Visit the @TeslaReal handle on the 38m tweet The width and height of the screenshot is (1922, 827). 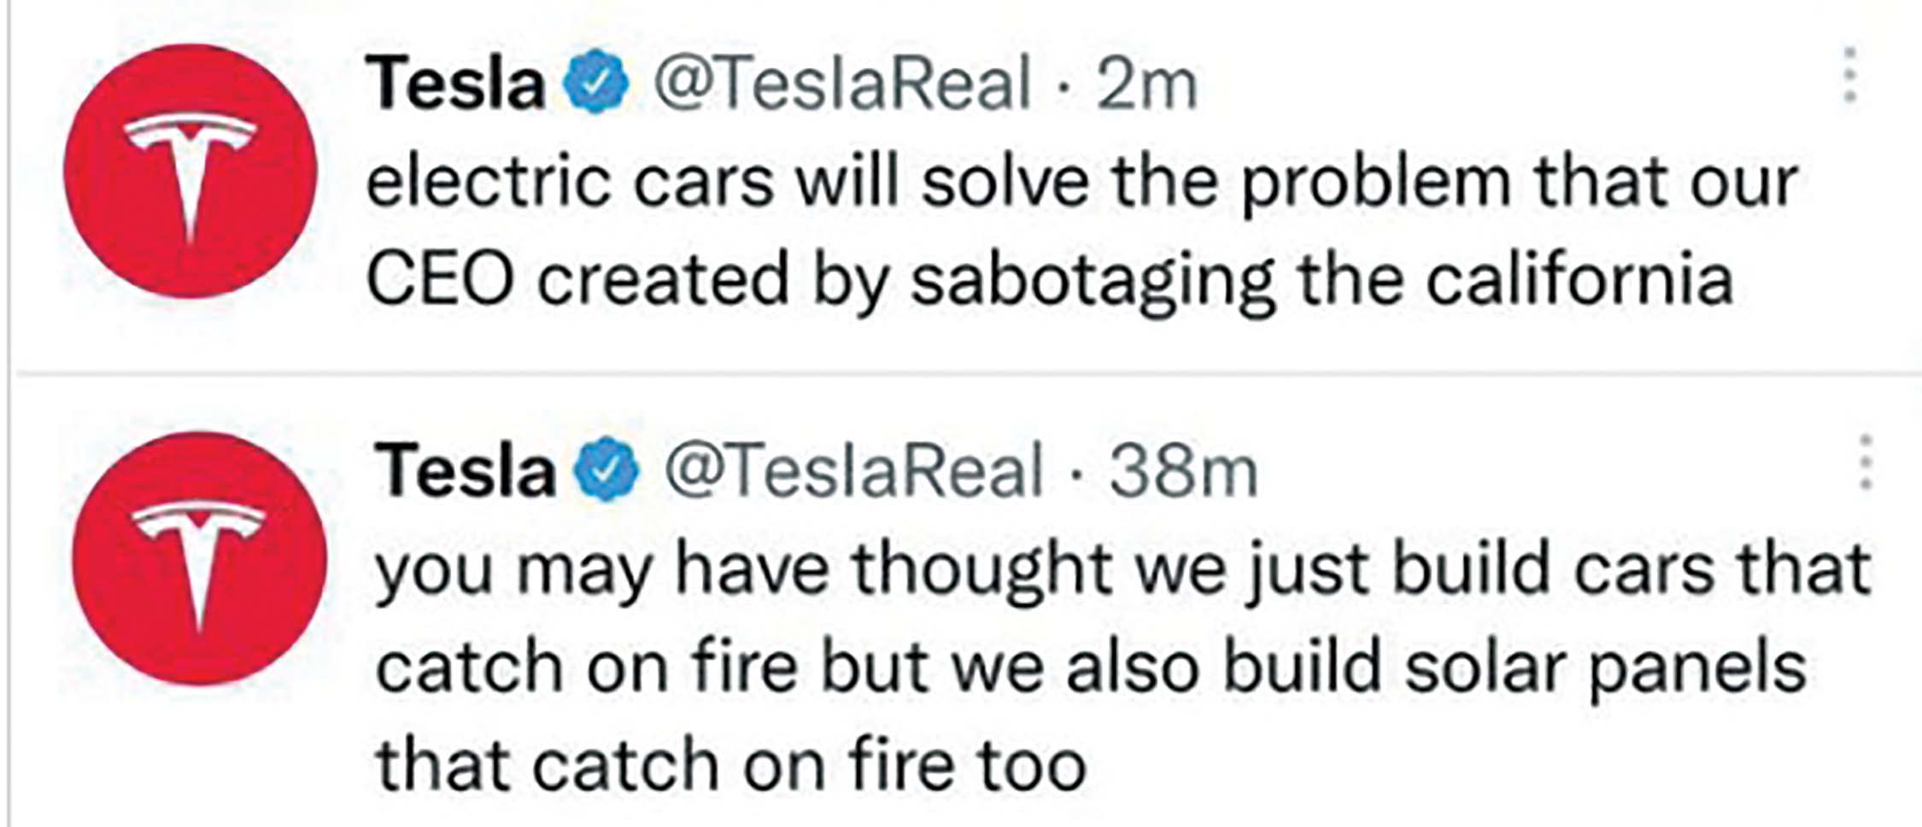[854, 469]
